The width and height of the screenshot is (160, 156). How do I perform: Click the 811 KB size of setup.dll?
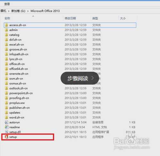(131, 132)
